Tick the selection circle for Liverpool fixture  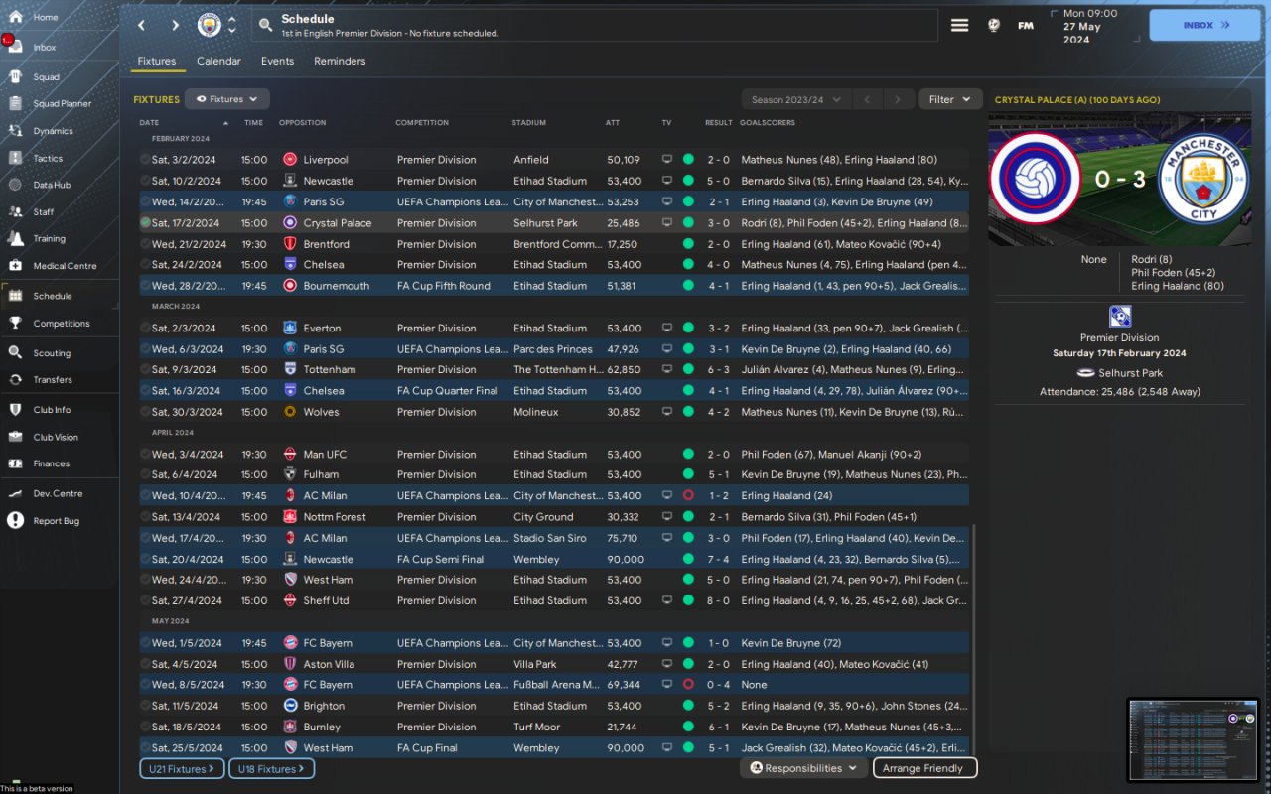tap(145, 160)
